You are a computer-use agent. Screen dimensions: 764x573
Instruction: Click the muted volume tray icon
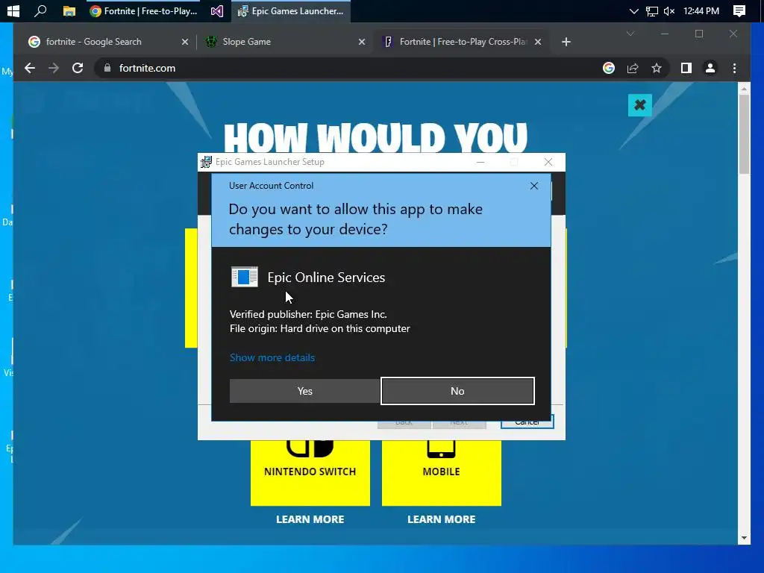tap(669, 10)
